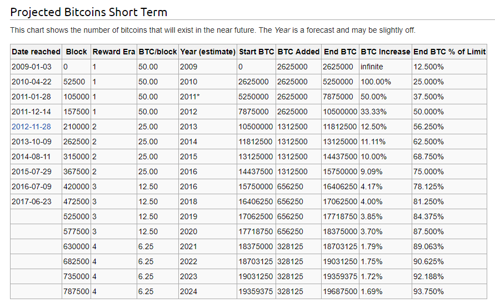Select the 19687500 End BTC cell
The height and width of the screenshot is (303, 495).
tap(340, 291)
